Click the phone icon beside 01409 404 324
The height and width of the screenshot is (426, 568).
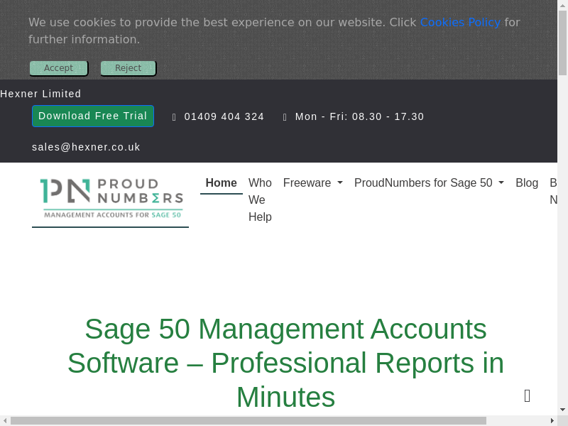[x=175, y=117]
